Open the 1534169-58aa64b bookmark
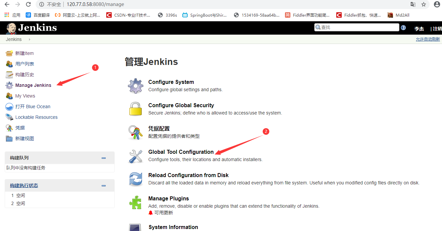 [257, 15]
